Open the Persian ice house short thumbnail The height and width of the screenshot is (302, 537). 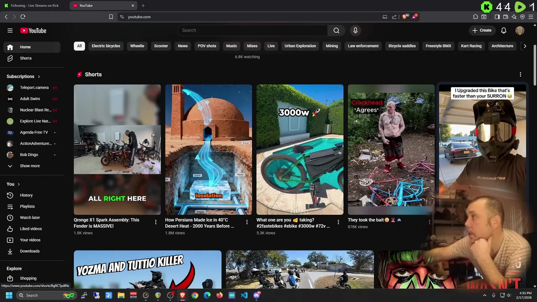pyautogui.click(x=209, y=150)
